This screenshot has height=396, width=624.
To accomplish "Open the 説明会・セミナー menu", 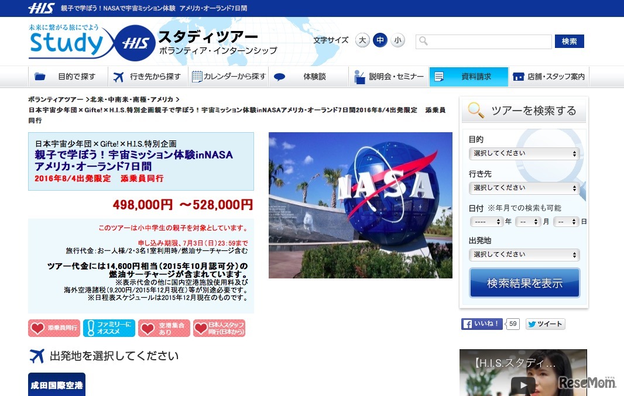I will click(389, 77).
